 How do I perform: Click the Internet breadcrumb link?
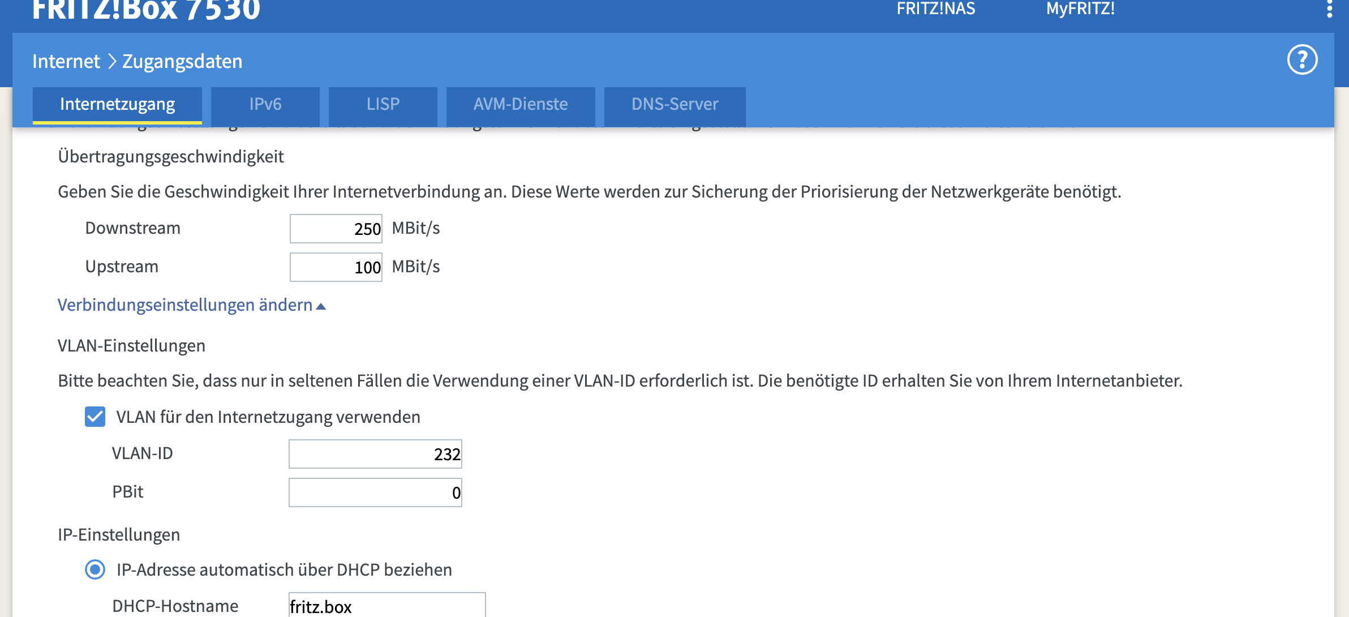tap(66, 61)
